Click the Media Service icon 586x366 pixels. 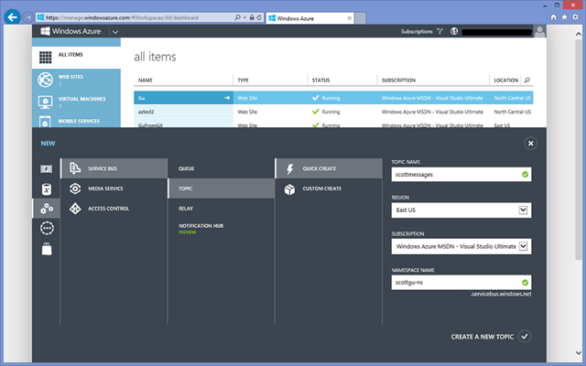[75, 188]
